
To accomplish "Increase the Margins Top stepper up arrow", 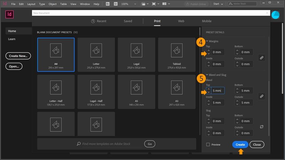I will [x=209, y=50].
